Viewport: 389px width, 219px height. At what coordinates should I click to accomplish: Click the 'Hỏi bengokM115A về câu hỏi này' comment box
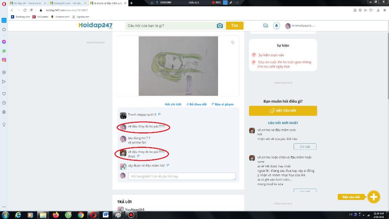tap(182, 176)
